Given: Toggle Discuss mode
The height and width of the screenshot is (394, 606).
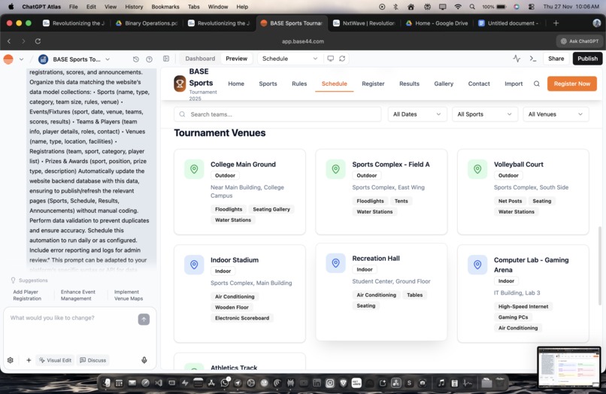Looking at the screenshot, I should click(x=93, y=360).
